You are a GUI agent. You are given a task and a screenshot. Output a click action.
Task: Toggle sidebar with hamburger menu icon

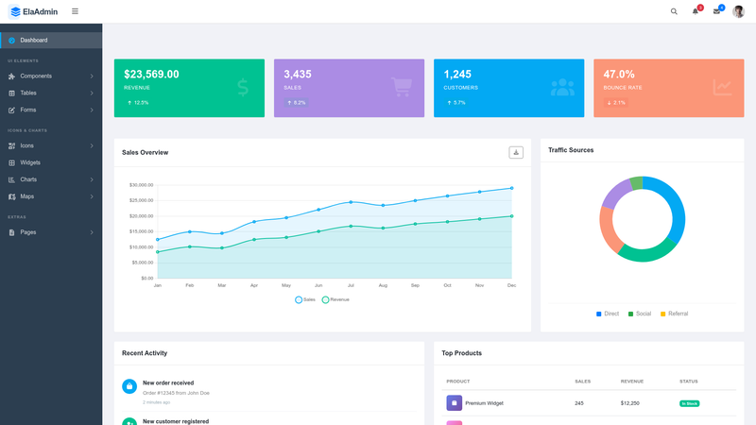coord(75,11)
